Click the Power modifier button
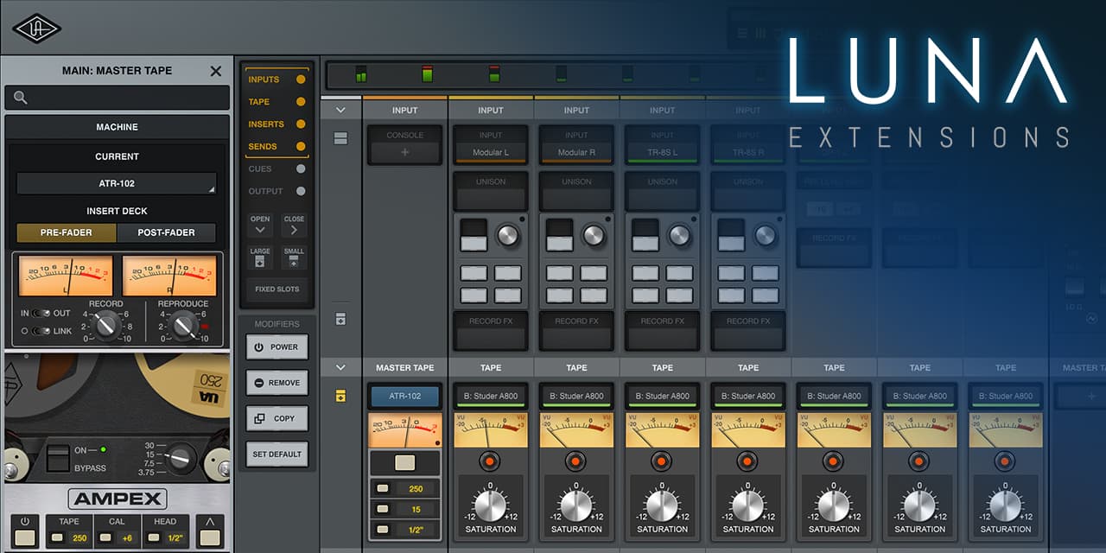Screen dimensions: 1106x553 276,347
